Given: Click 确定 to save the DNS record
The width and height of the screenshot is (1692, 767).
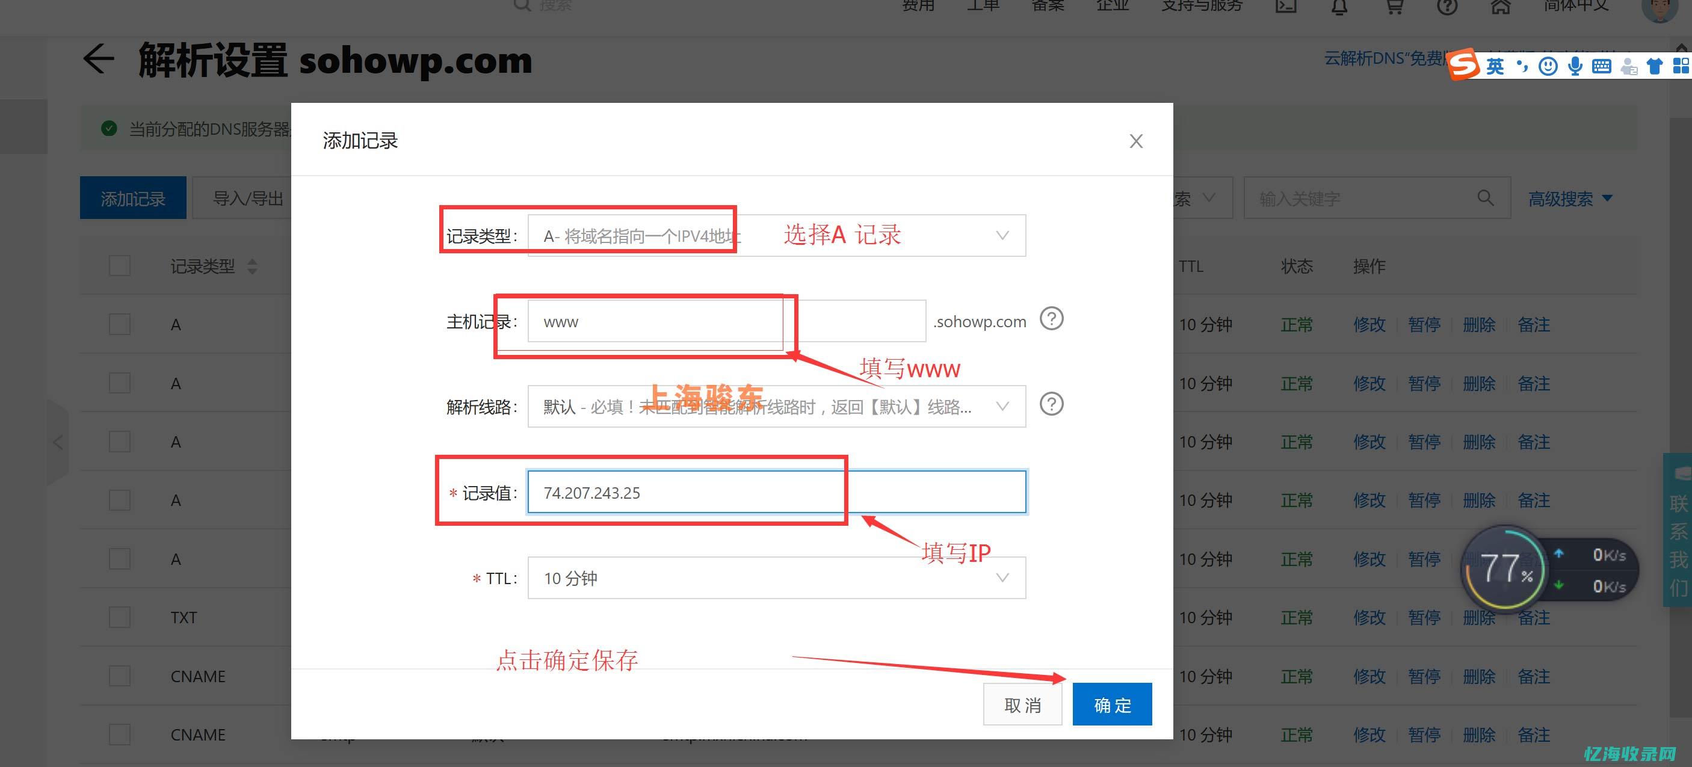Looking at the screenshot, I should [1111, 703].
